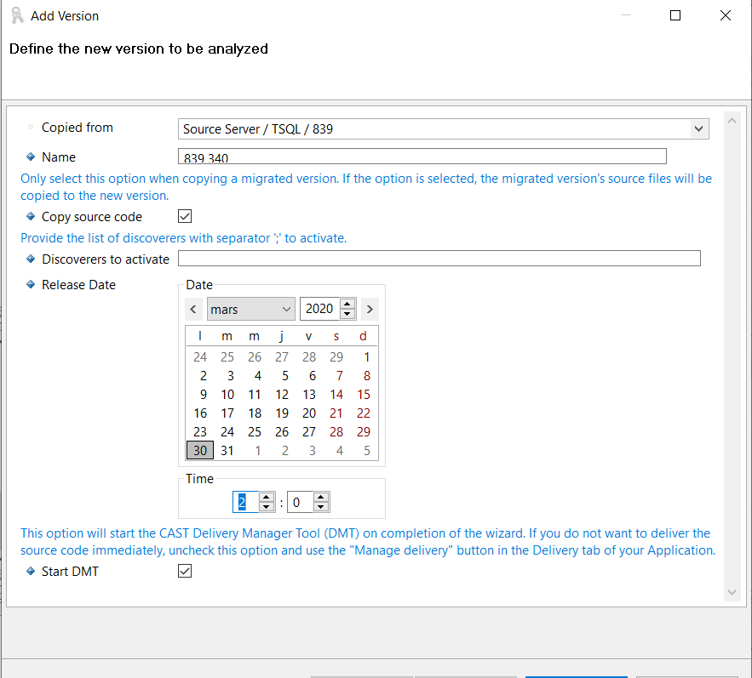Disable the Start DMT checkbox

pyautogui.click(x=185, y=572)
